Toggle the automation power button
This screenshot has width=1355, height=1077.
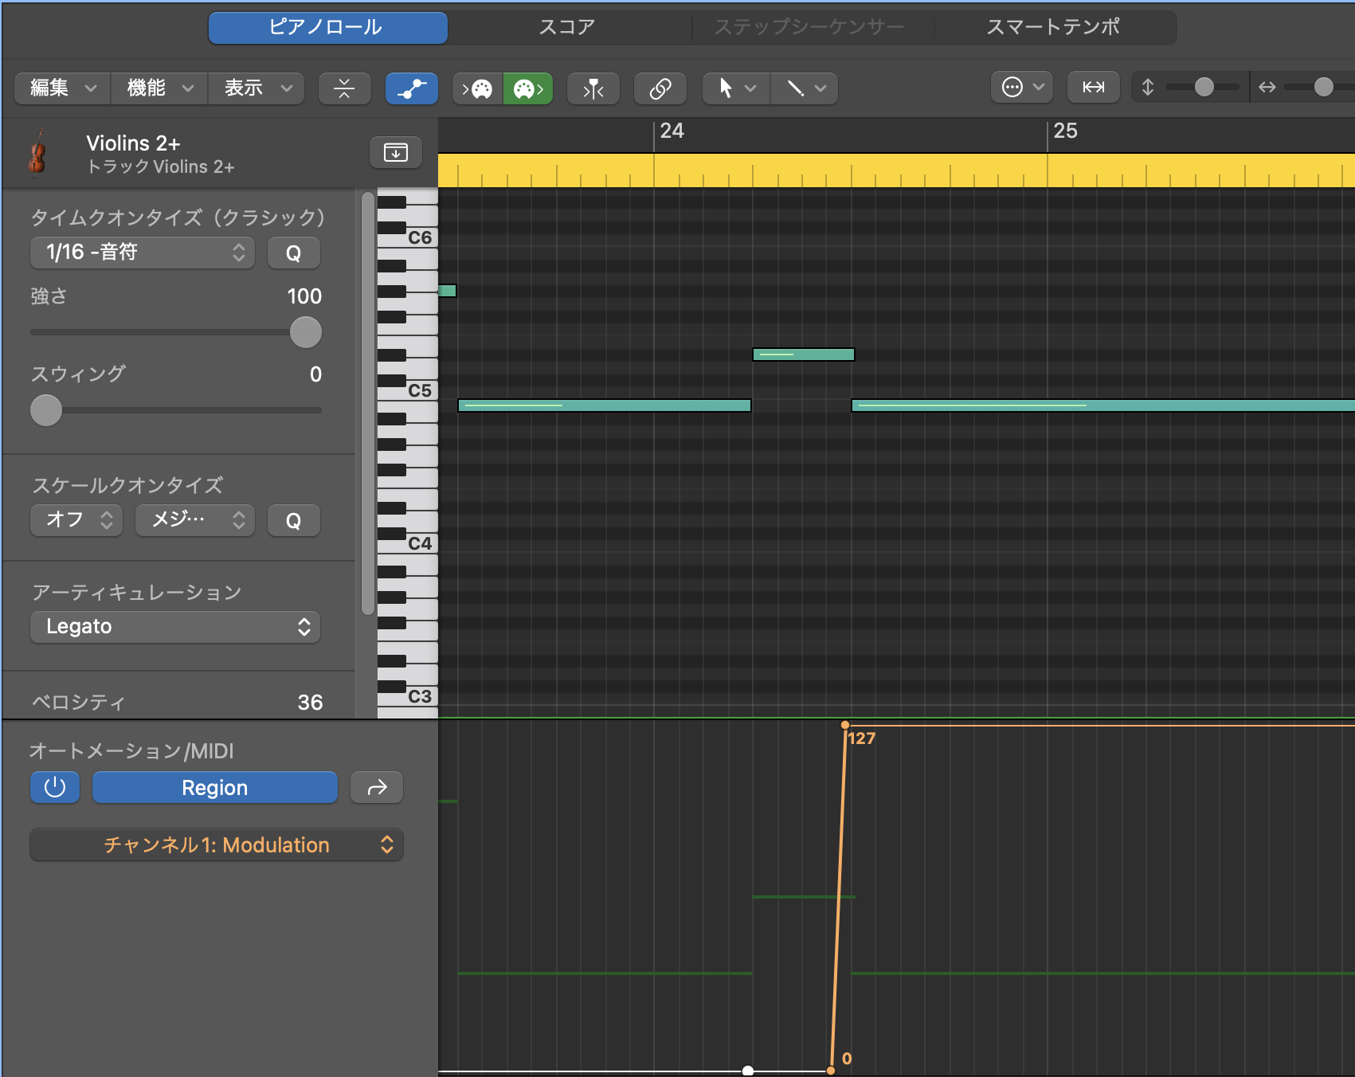coord(54,787)
